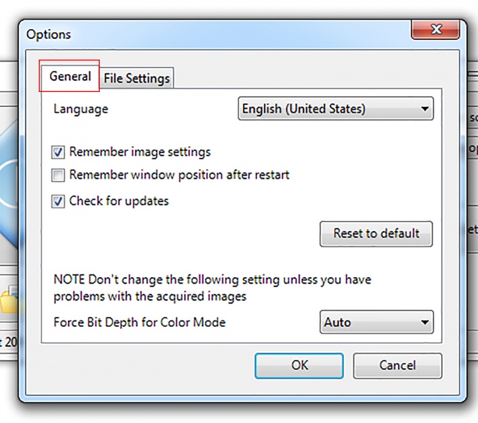Click the Force Bit Depth label
The width and height of the screenshot is (478, 423).
[x=139, y=323]
